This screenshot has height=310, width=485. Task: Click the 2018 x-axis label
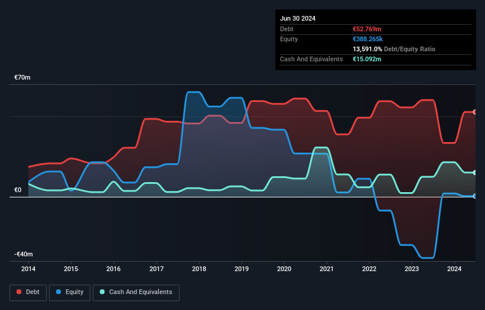(199, 269)
